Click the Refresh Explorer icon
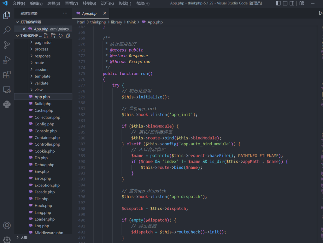 [61, 36]
